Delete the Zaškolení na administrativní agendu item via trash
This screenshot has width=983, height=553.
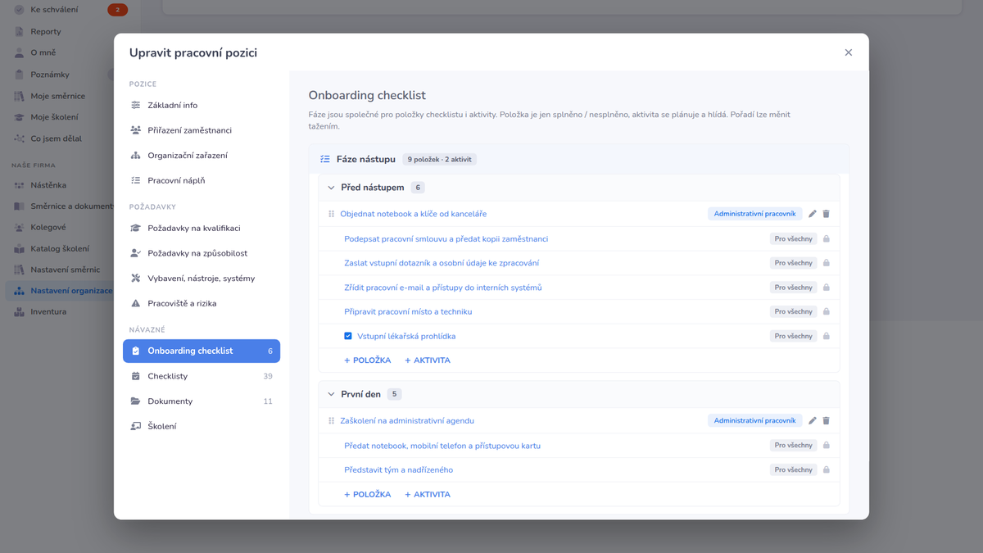coord(826,420)
